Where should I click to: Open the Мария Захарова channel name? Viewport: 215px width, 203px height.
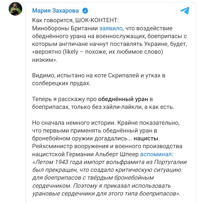click(x=55, y=11)
